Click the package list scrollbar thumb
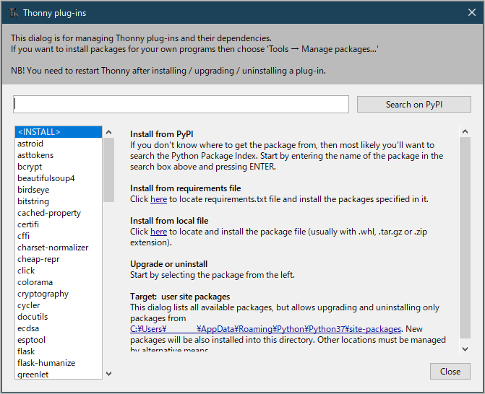485x394 pixels. pos(108,170)
